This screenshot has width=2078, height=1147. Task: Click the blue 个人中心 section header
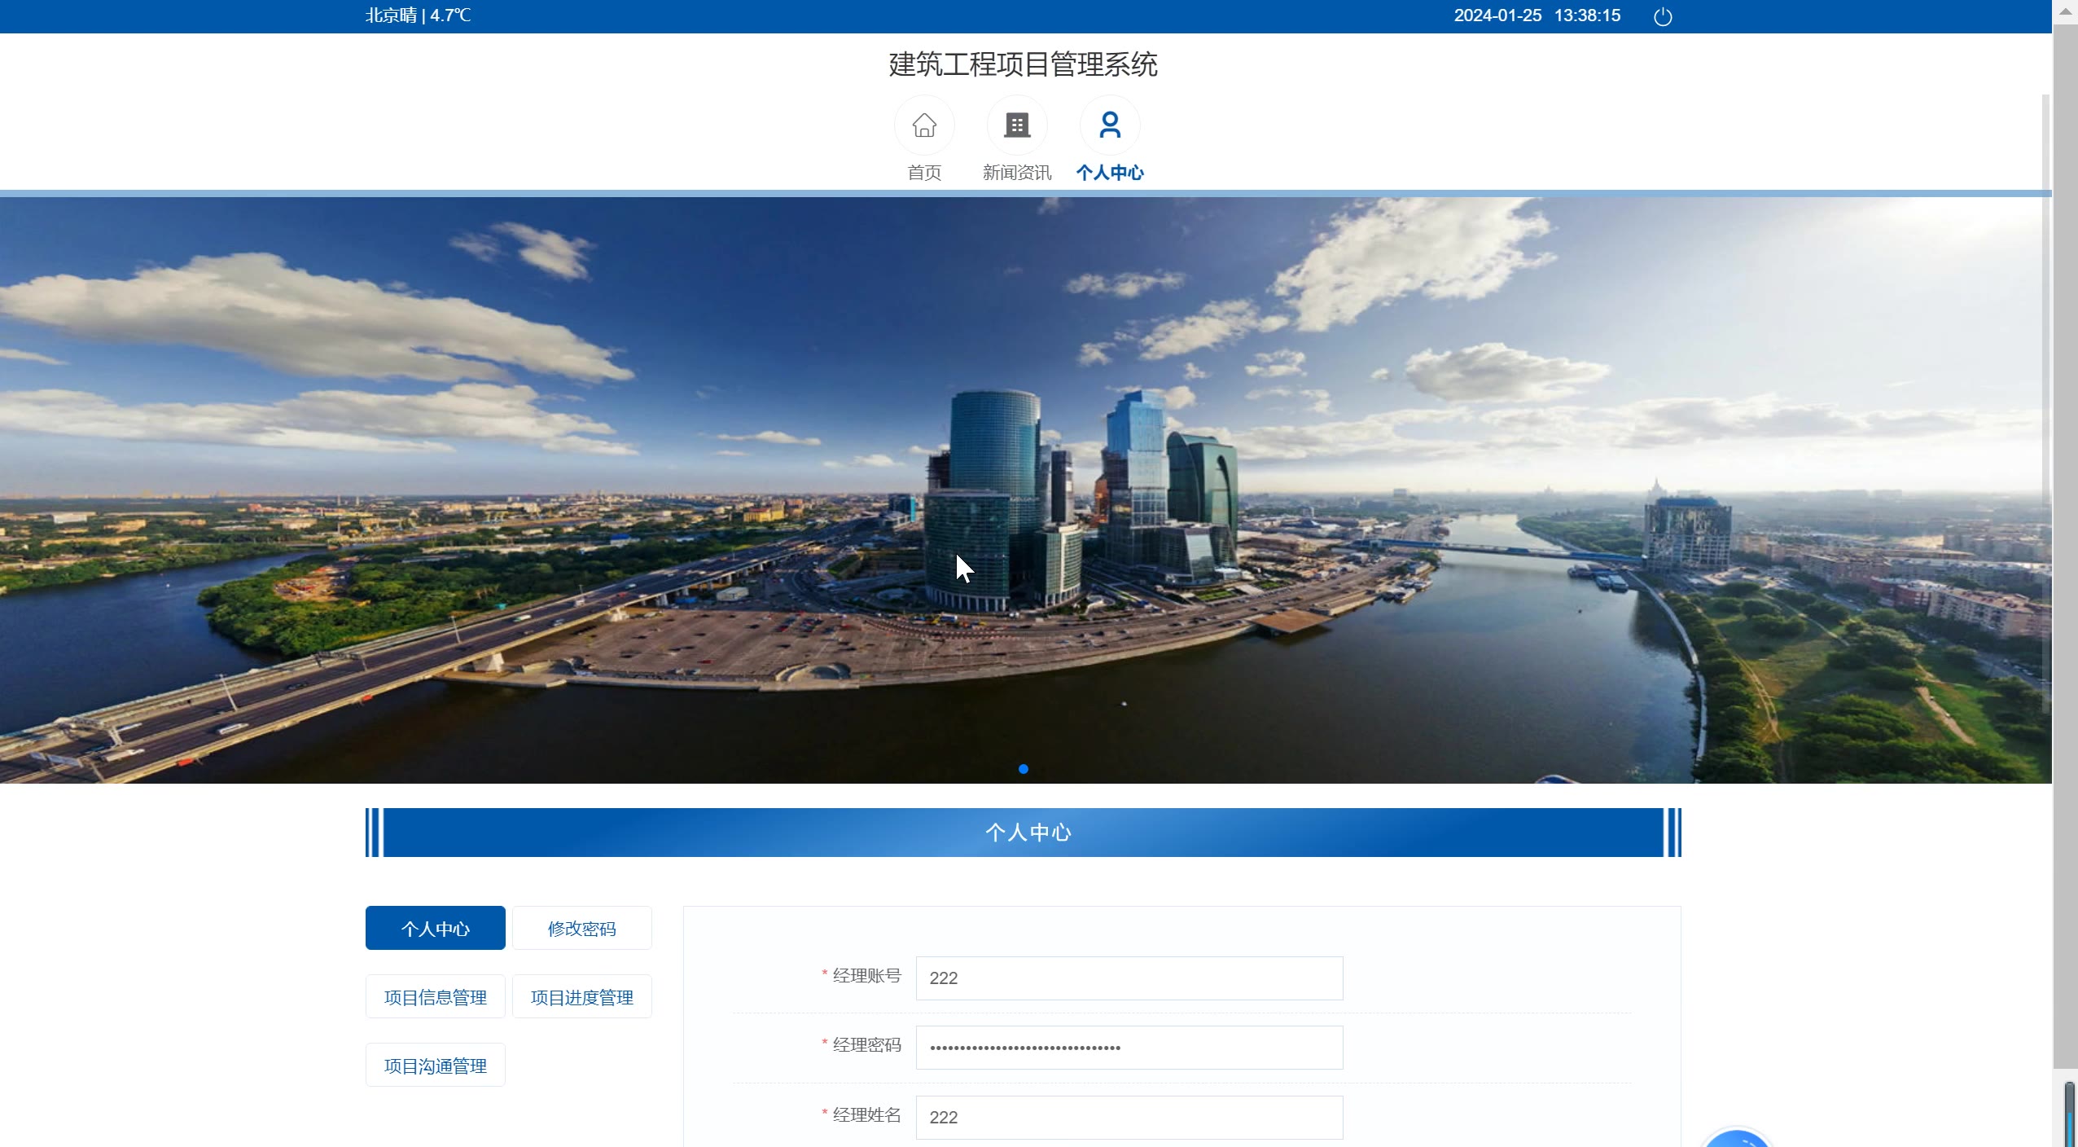tap(1024, 833)
